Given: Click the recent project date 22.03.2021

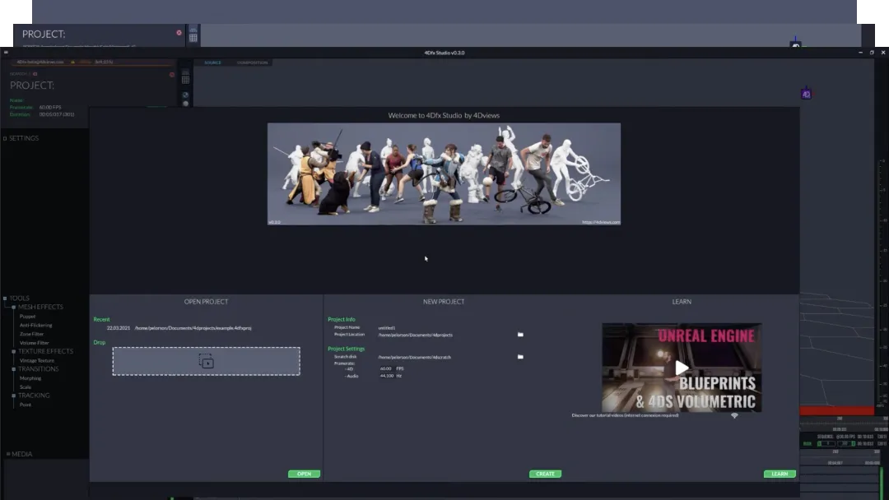Looking at the screenshot, I should coord(118,328).
